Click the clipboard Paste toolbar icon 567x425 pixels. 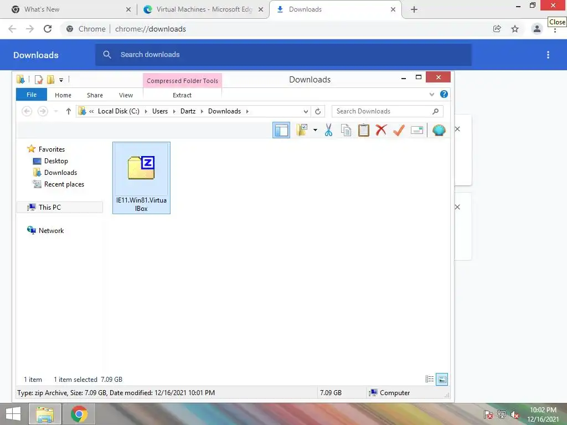[x=363, y=130]
